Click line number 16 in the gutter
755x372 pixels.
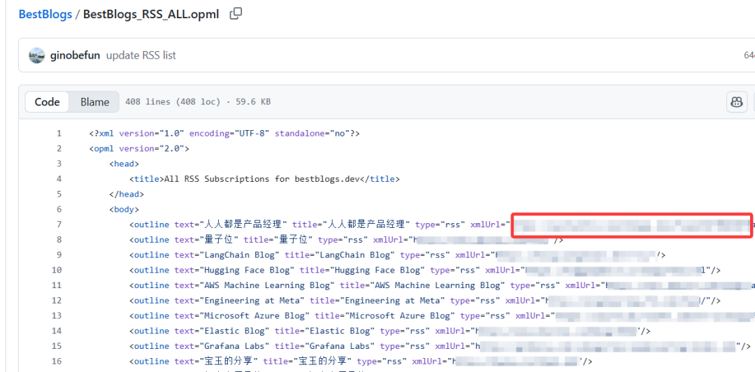57,362
